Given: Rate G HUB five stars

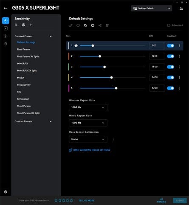Looking at the screenshot, I should click(x=71, y=200).
